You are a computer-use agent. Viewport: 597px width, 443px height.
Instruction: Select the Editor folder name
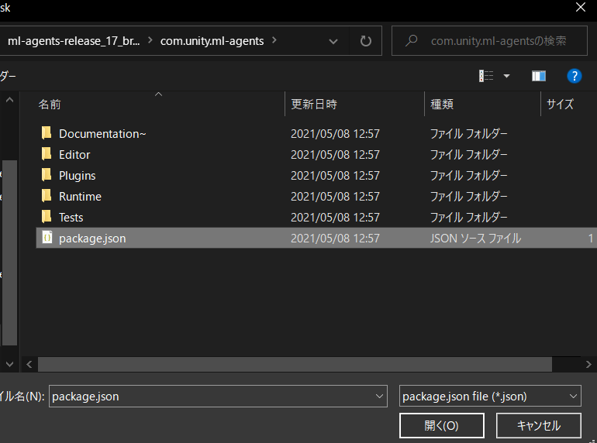[74, 154]
